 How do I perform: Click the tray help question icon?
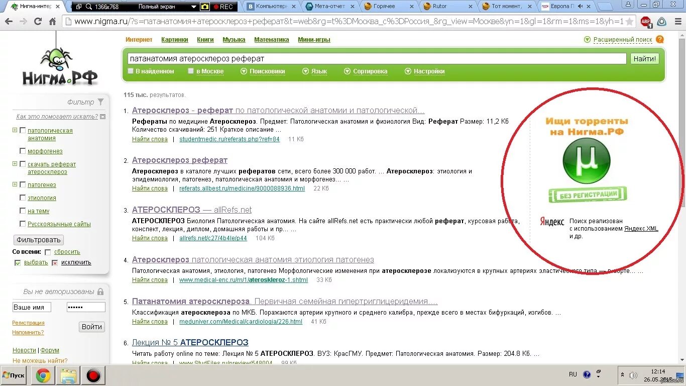[587, 374]
